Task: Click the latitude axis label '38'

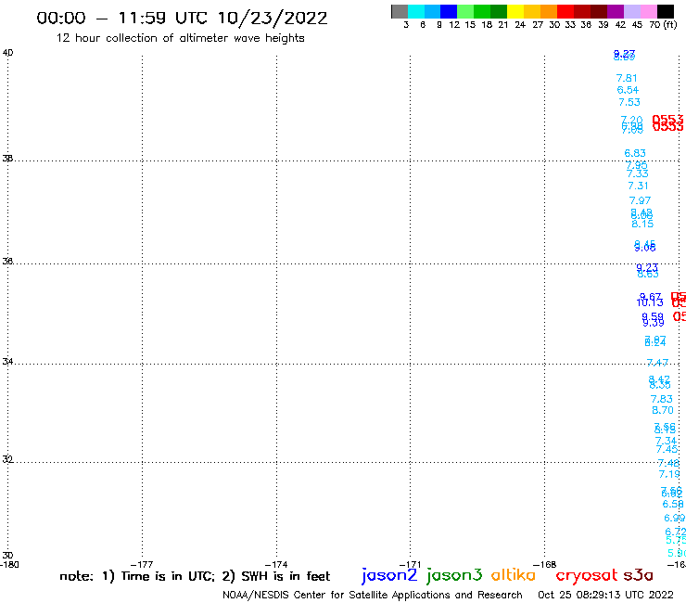Action: pyautogui.click(x=7, y=158)
